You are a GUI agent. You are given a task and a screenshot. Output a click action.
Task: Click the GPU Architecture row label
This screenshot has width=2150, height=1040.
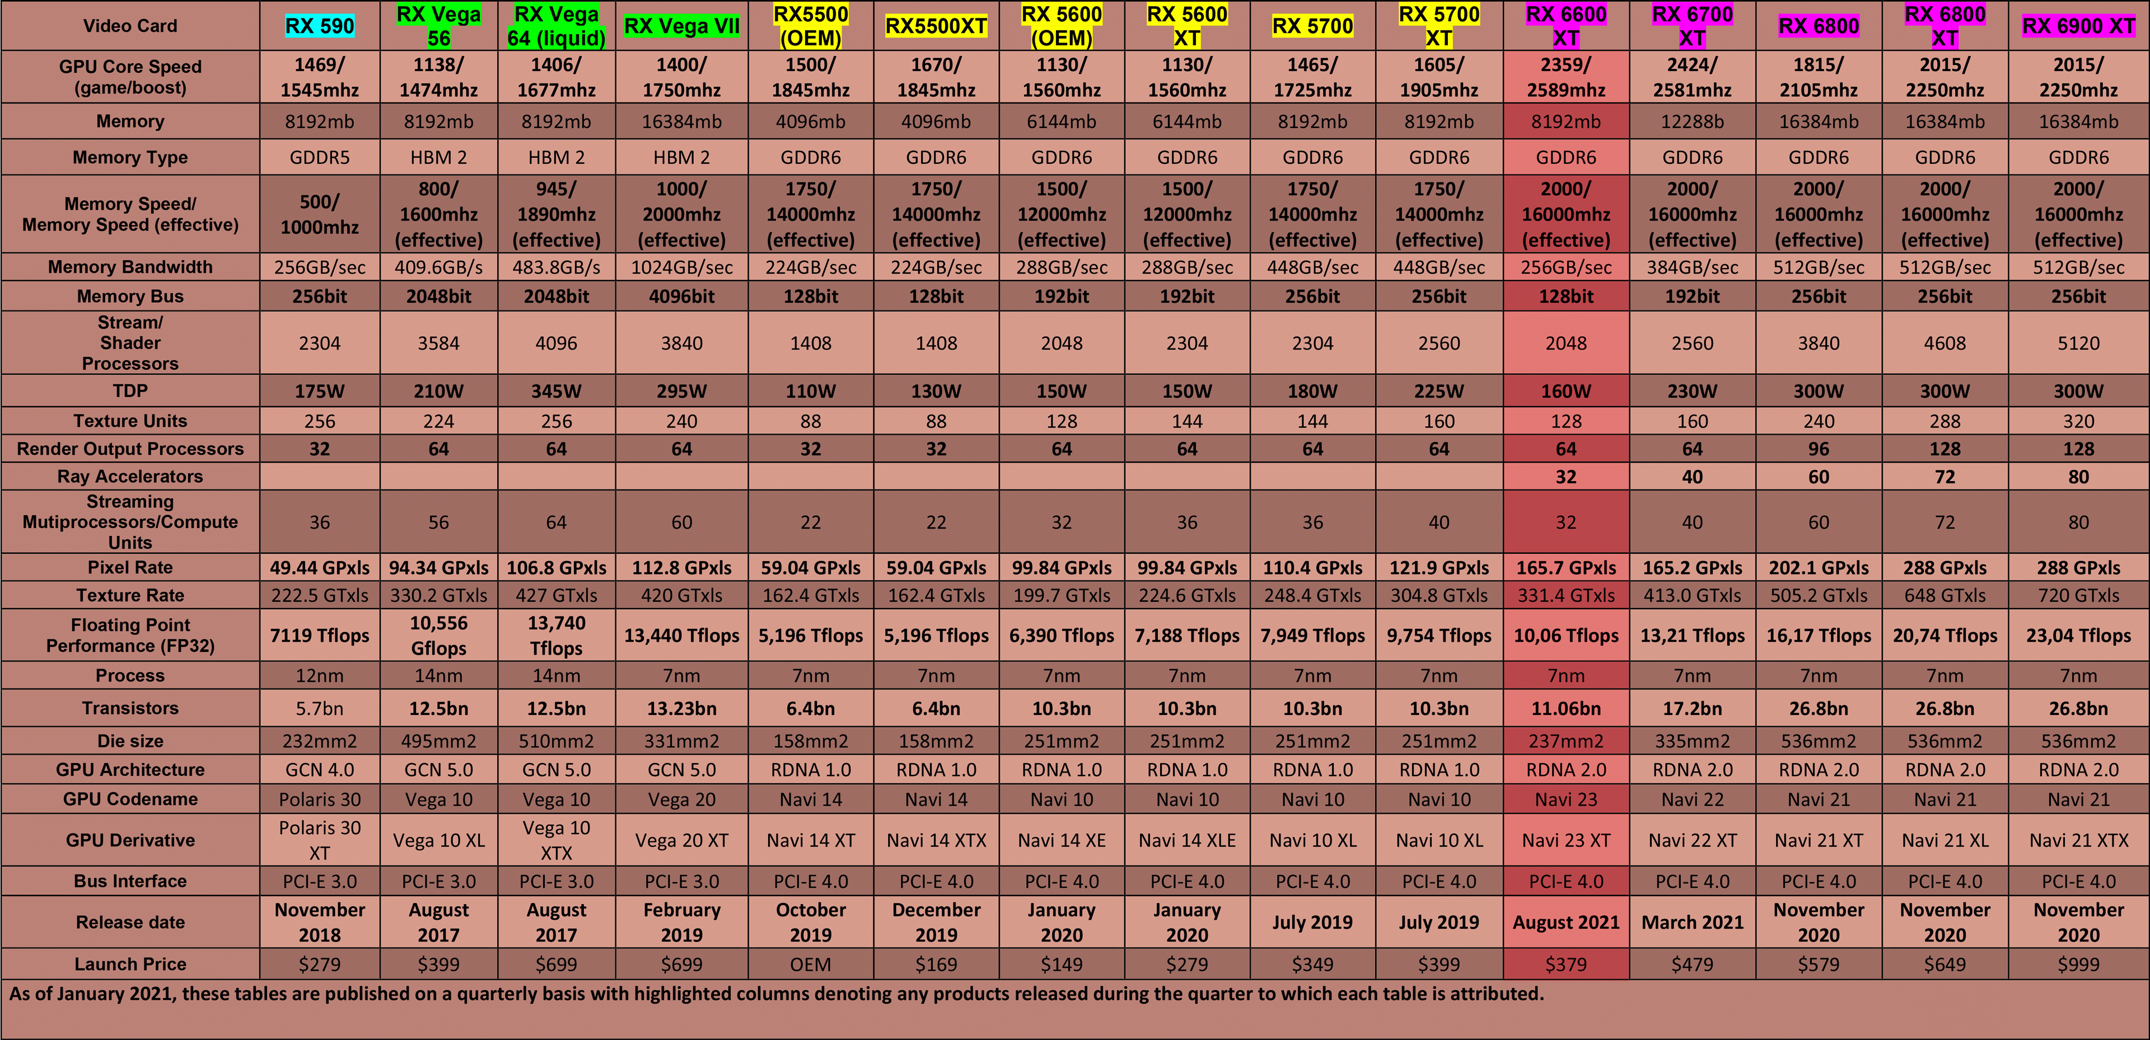(130, 769)
